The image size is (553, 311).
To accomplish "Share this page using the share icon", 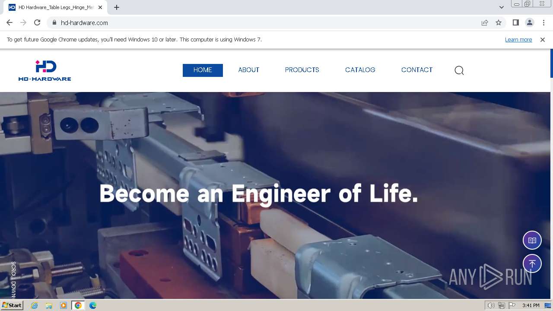I will pyautogui.click(x=485, y=23).
